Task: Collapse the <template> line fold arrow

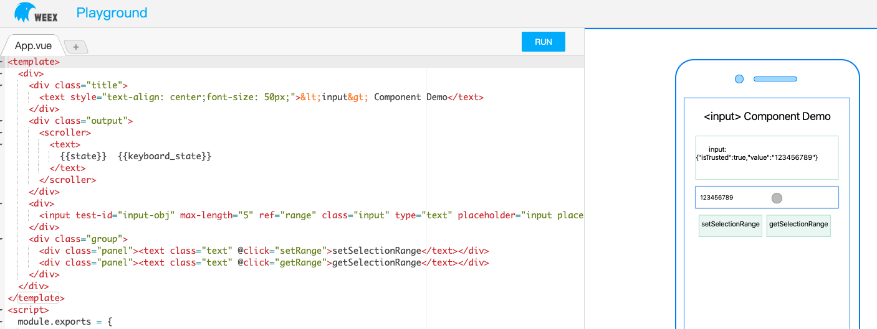Action: click(x=2, y=62)
